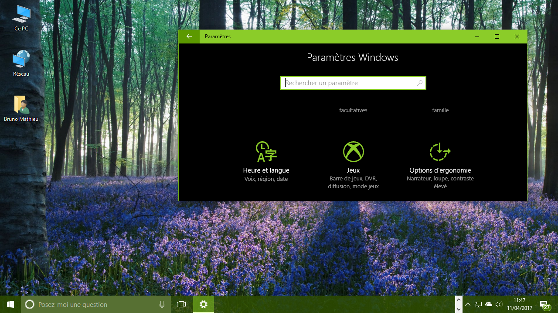Viewport: 558px width, 313px height.
Task: Open the network status icon in the tray
Action: (x=478, y=304)
